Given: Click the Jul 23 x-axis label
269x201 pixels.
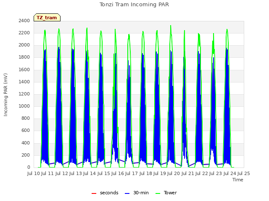Looking at the screenshot, I should tap(216, 174).
